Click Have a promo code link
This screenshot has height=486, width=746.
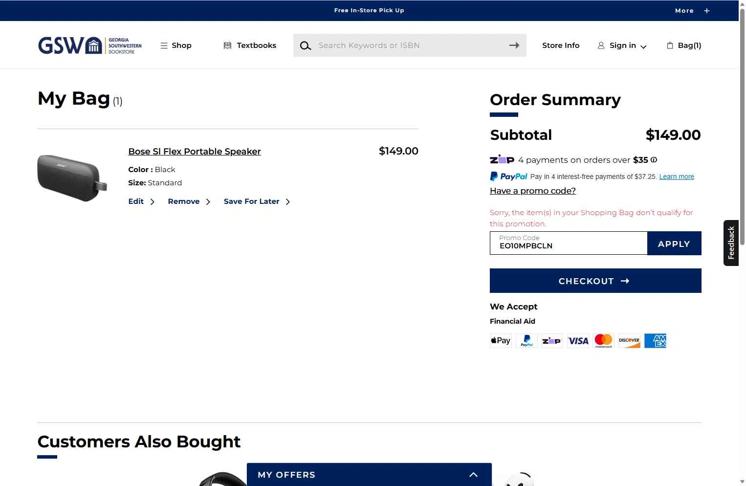point(533,191)
